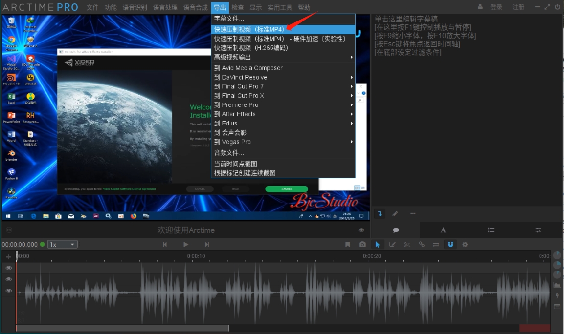564x334 pixels.
Task: Click the bookmark marker icon in timeline toolbar
Action: (x=347, y=245)
